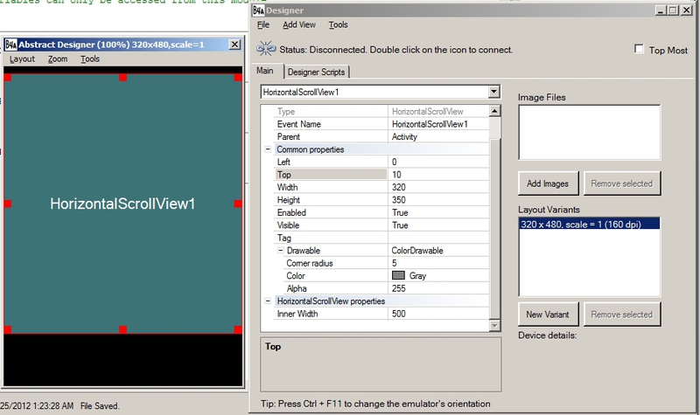
Task: Open the HorizontalScrollView1 view selector dropdown
Action: (x=493, y=92)
